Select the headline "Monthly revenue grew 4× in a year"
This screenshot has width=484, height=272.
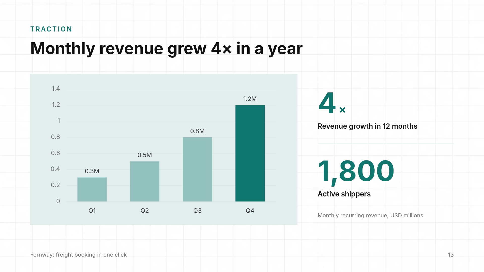pos(166,48)
